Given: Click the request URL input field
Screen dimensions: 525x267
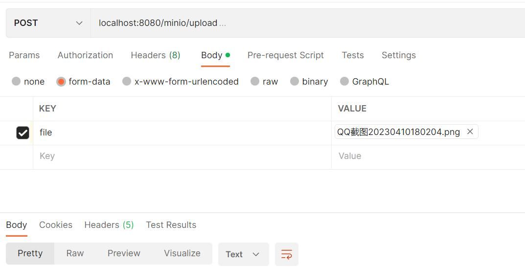Looking at the screenshot, I should [294, 23].
